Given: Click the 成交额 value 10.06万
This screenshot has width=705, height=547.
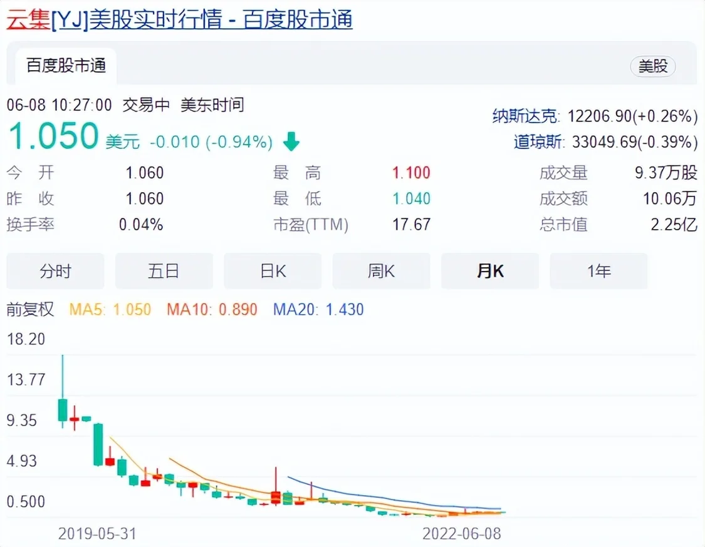Looking at the screenshot, I should click(x=669, y=198).
